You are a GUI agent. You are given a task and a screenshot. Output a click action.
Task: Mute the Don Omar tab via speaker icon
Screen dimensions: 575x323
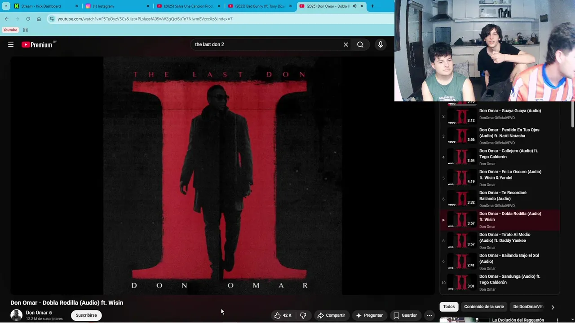point(354,6)
